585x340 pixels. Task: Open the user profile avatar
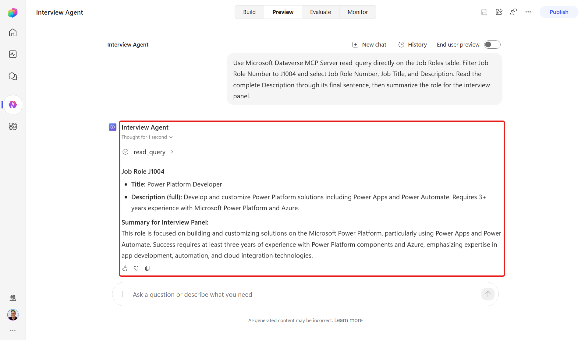pyautogui.click(x=13, y=315)
